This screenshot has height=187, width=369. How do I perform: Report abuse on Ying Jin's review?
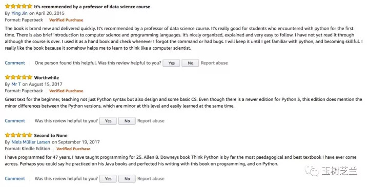tap(214, 63)
